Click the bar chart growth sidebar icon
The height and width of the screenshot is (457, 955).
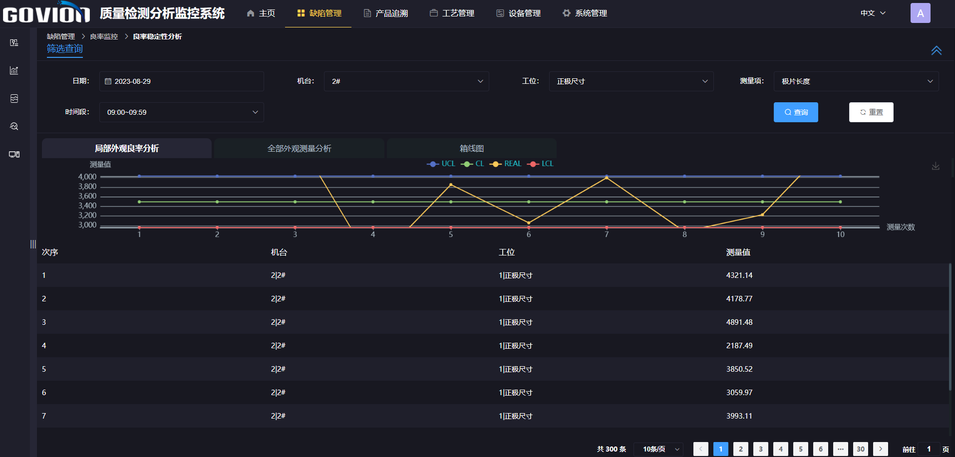pos(14,70)
